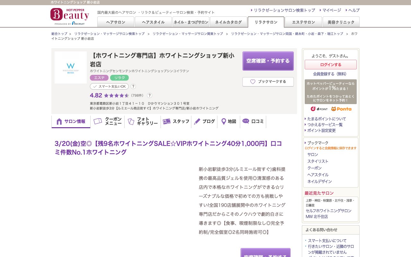Click the pencil icon on ブログ tab
Image resolution: width=411 pixels, height=257 pixels.
coord(197,121)
